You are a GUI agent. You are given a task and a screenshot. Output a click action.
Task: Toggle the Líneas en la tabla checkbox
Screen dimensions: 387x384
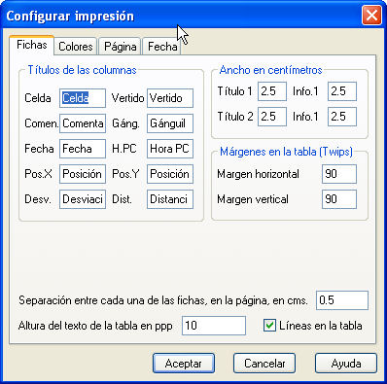pyautogui.click(x=269, y=326)
